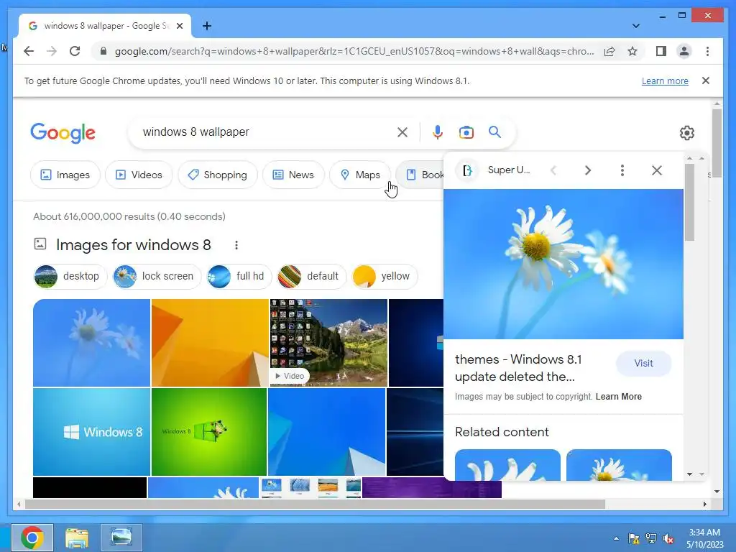Click the browser back arrow
This screenshot has width=736, height=552.
29,51
